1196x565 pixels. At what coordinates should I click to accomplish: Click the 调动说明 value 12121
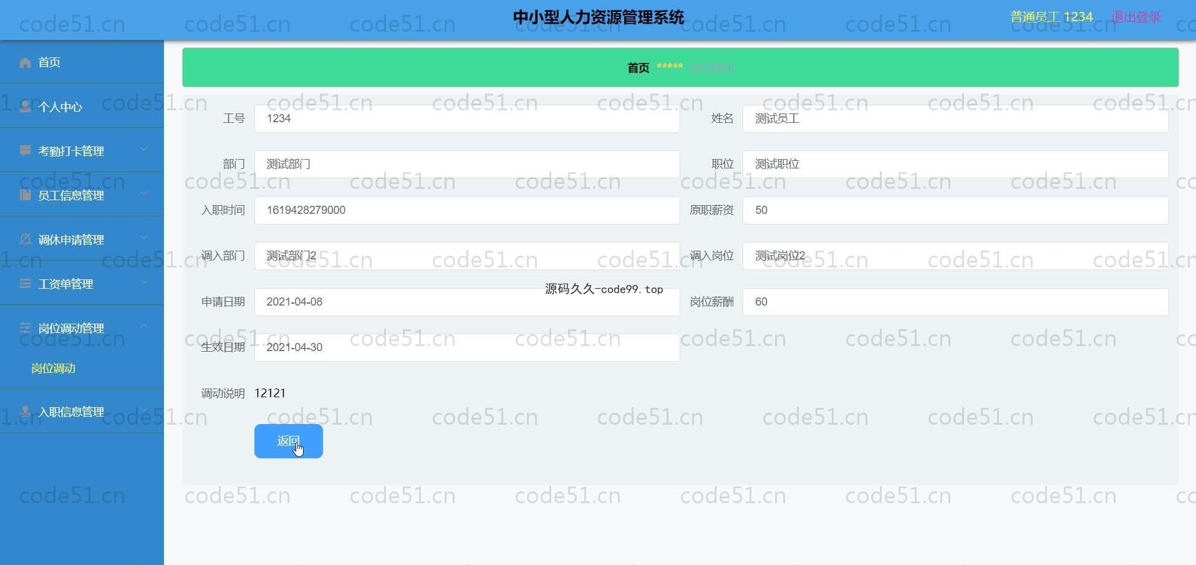point(270,393)
